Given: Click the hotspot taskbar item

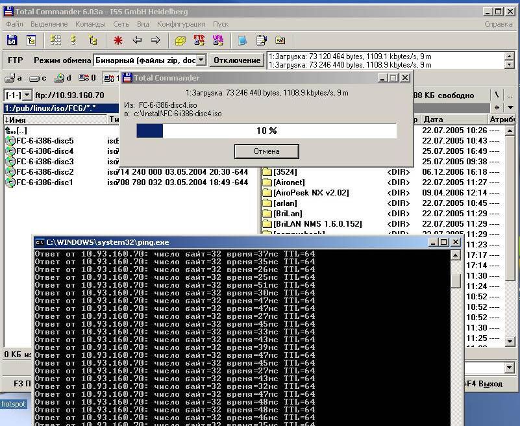Looking at the screenshot, I should [13, 404].
